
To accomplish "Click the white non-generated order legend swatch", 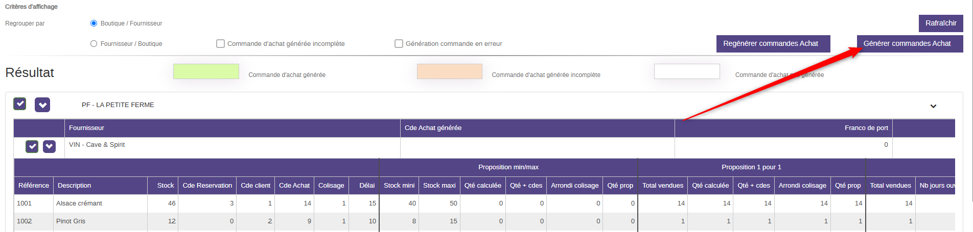I will pyautogui.click(x=686, y=71).
